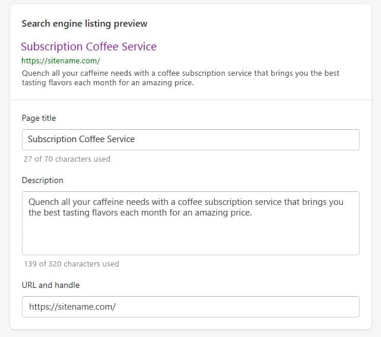Click the 'Page title' label

click(39, 118)
